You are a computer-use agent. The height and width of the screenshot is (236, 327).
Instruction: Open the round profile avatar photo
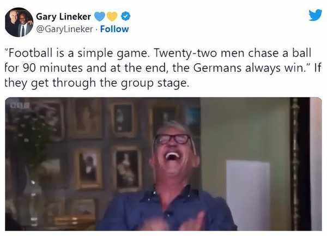(19, 22)
